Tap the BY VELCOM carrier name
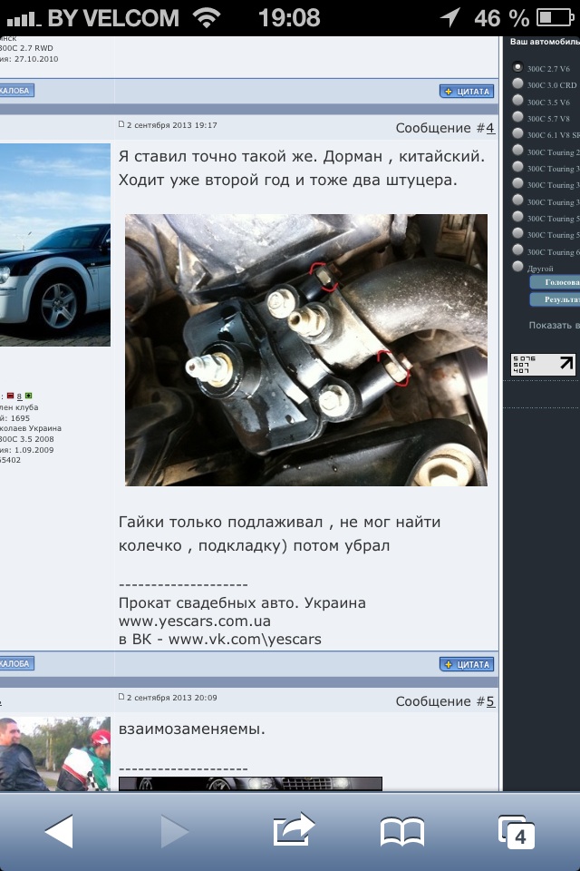 tap(113, 18)
